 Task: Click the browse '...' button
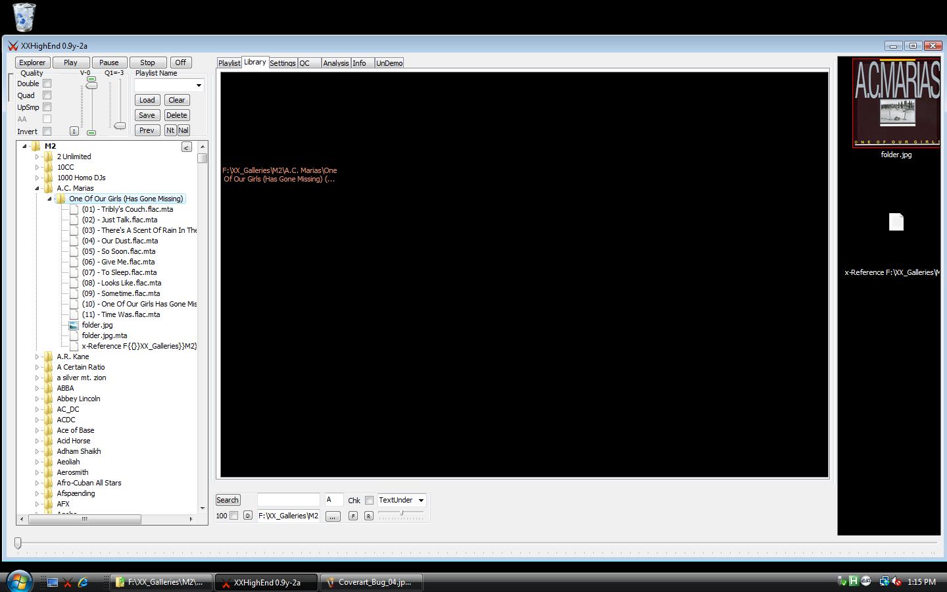pos(333,516)
